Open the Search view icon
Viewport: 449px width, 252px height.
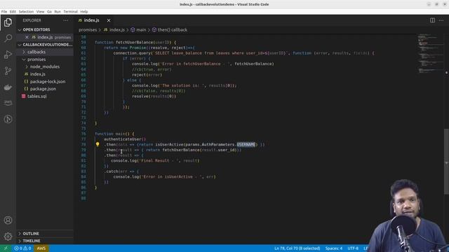pyautogui.click(x=8, y=38)
